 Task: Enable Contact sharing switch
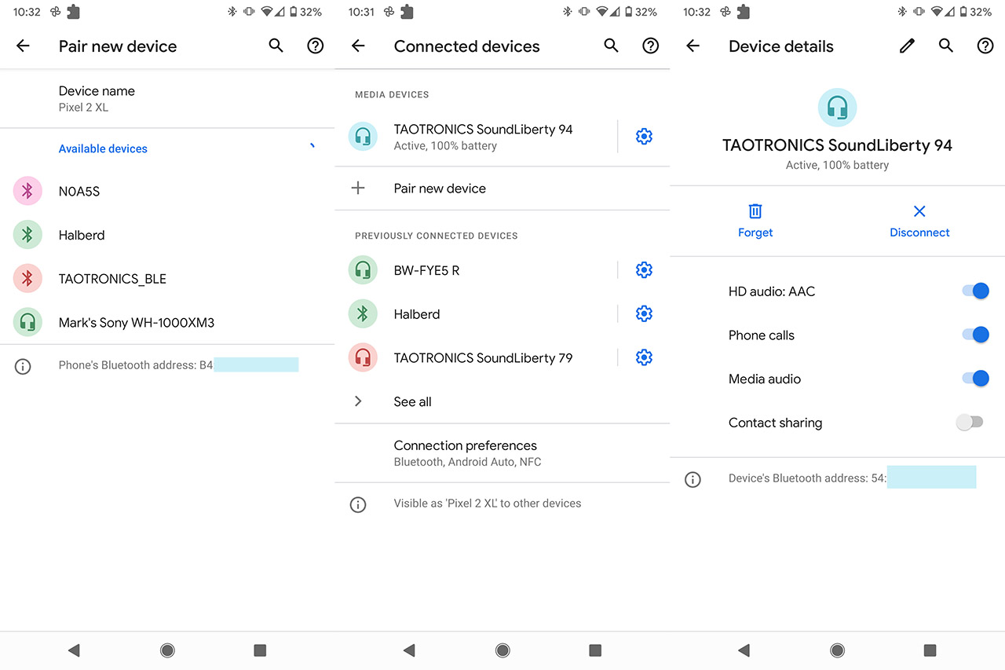click(970, 423)
